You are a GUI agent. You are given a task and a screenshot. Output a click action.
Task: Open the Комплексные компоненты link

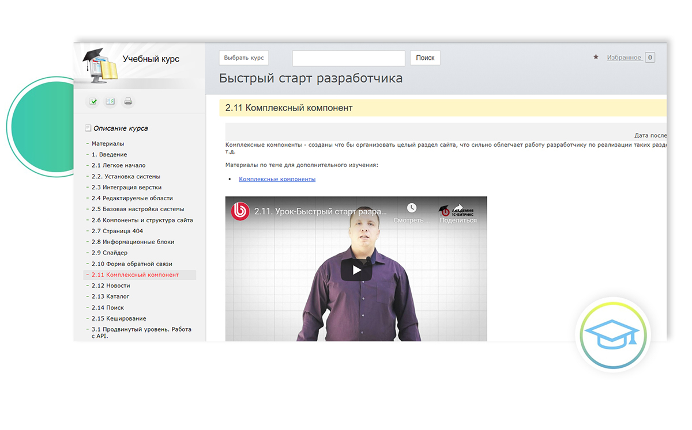(277, 179)
